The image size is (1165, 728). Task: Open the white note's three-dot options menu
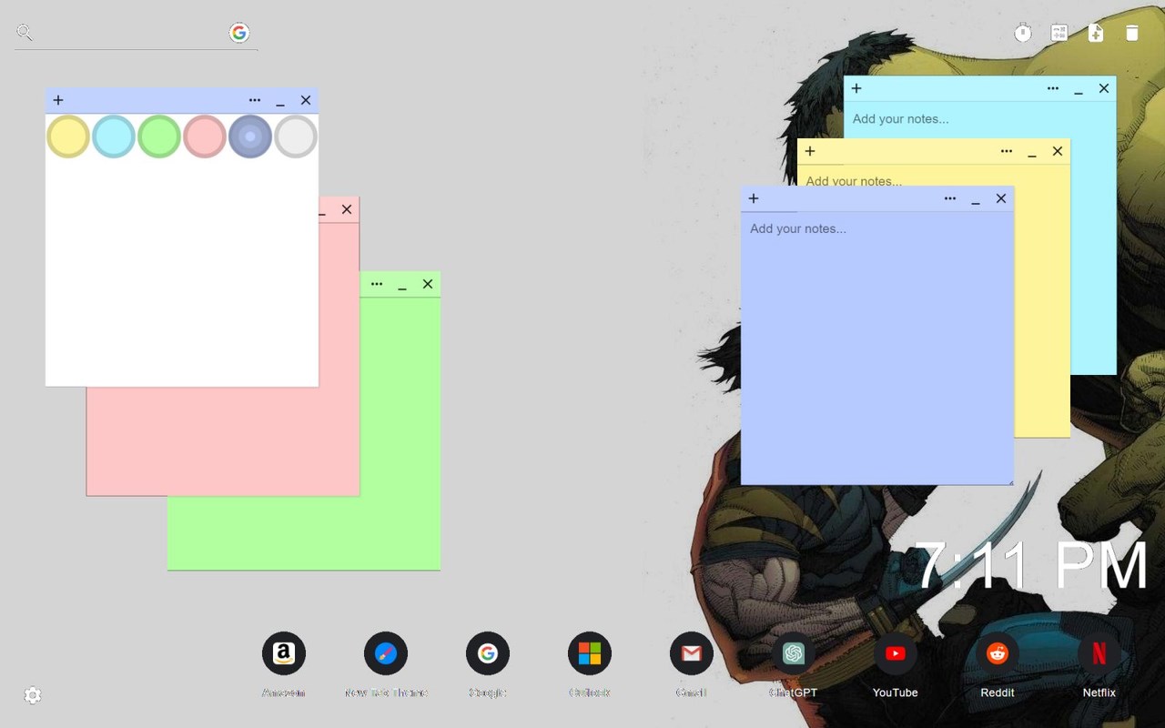coord(255,100)
